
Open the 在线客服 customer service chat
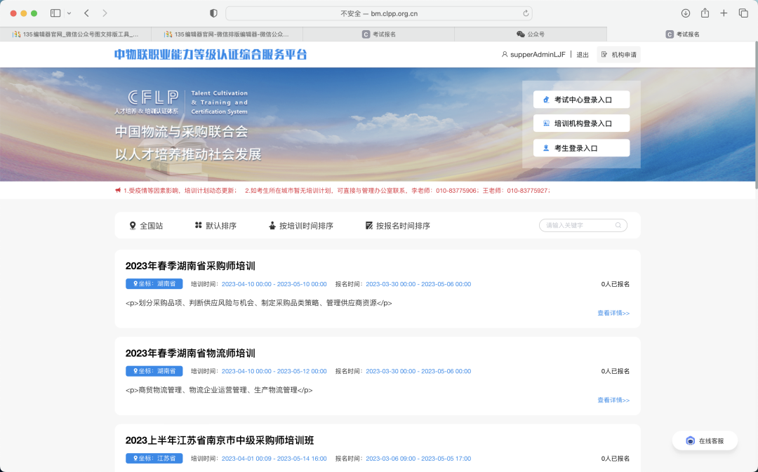click(704, 440)
